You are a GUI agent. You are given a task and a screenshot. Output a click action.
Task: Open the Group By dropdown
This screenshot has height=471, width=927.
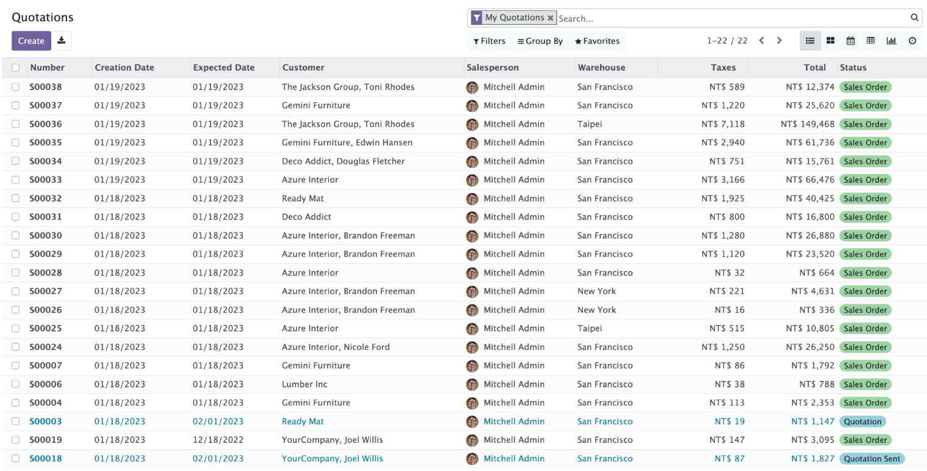pos(540,41)
